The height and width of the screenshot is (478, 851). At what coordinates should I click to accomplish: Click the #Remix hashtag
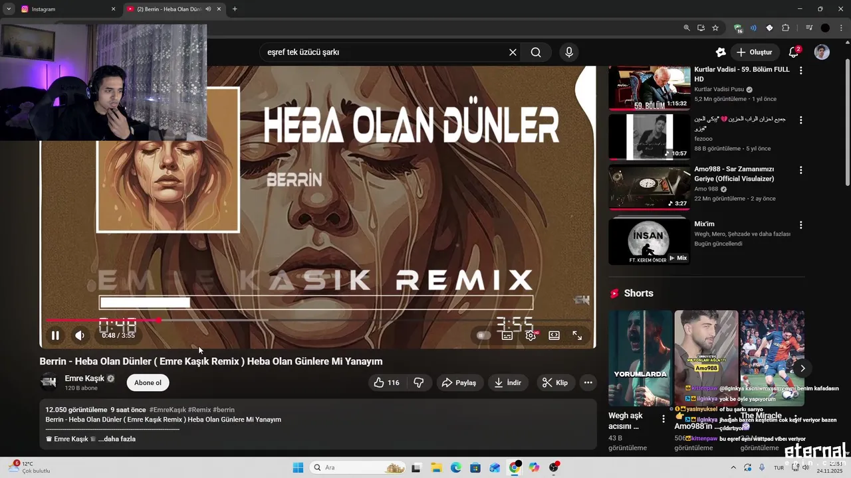199,410
